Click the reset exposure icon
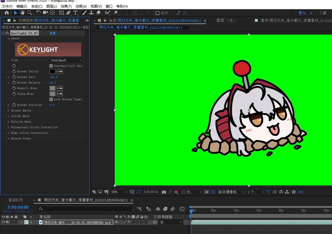The image size is (332, 234). coord(294,192)
